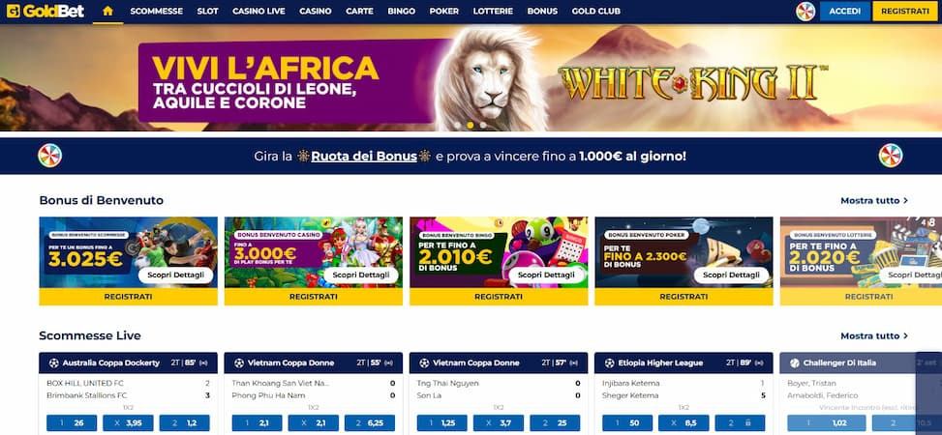Click the ACCEDI login button
Viewport: 942px width, 435px height.
[x=844, y=12]
